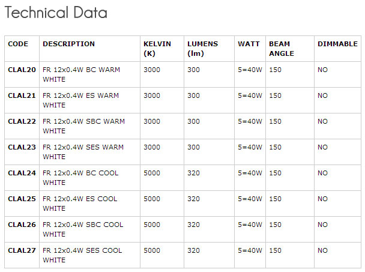Click the LUMENS (lm) column header
This screenshot has width=365, height=272.
tap(202, 49)
